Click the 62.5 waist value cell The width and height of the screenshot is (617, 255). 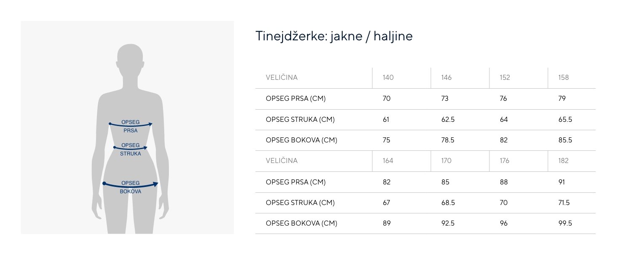click(x=448, y=119)
